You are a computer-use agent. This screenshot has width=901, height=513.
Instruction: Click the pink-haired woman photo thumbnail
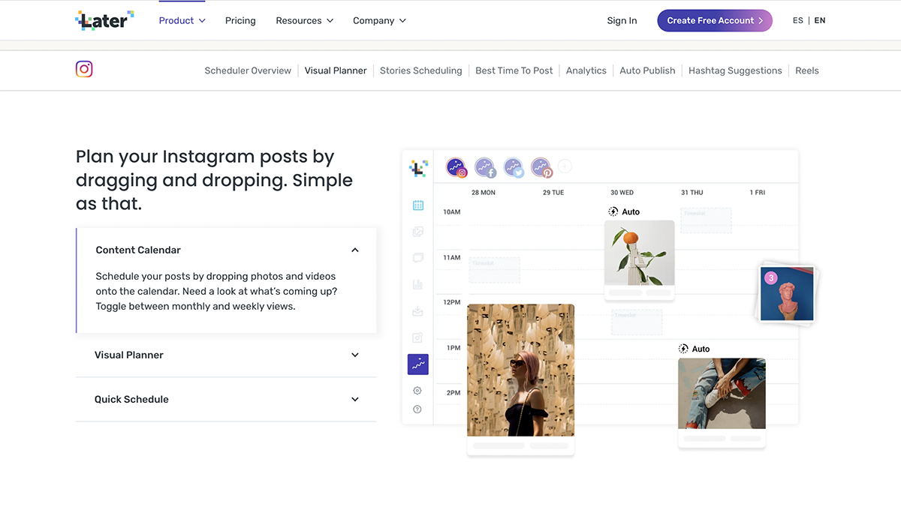pos(520,370)
